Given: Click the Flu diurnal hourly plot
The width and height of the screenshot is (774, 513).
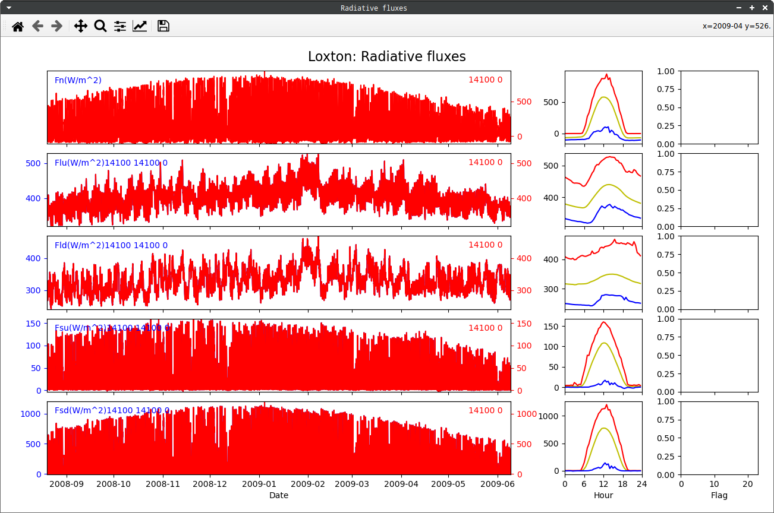Looking at the screenshot, I should click(603, 190).
